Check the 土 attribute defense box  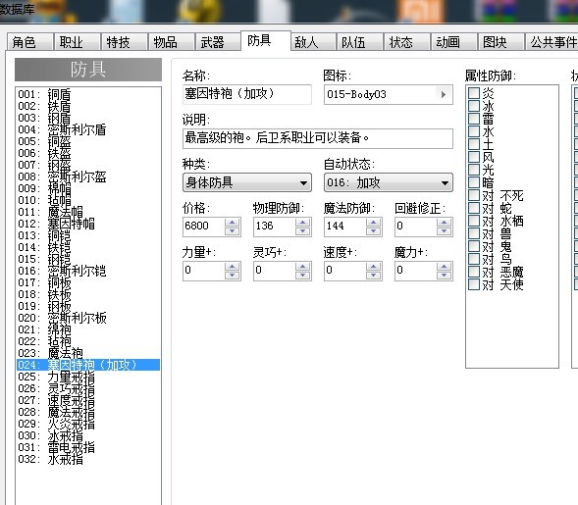point(474,144)
